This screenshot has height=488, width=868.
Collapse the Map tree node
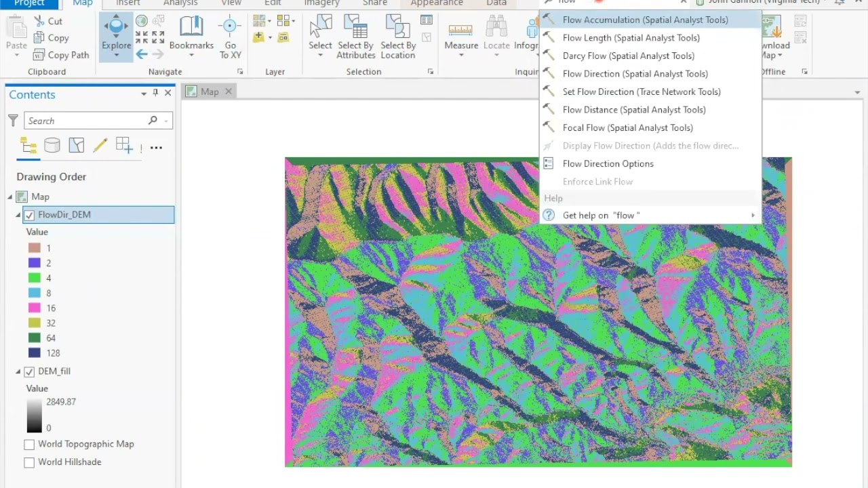click(x=10, y=197)
